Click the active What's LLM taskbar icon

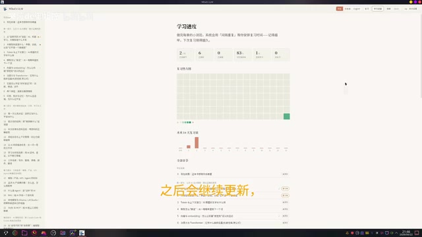[x=82, y=233]
